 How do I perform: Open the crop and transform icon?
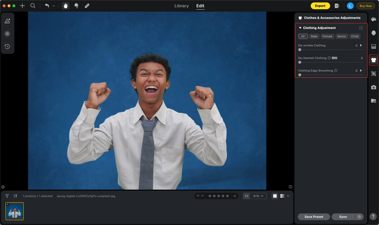(x=374, y=74)
